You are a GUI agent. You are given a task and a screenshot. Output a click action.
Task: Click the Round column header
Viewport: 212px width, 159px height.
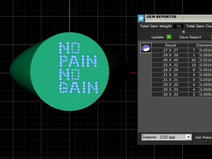tap(170, 45)
